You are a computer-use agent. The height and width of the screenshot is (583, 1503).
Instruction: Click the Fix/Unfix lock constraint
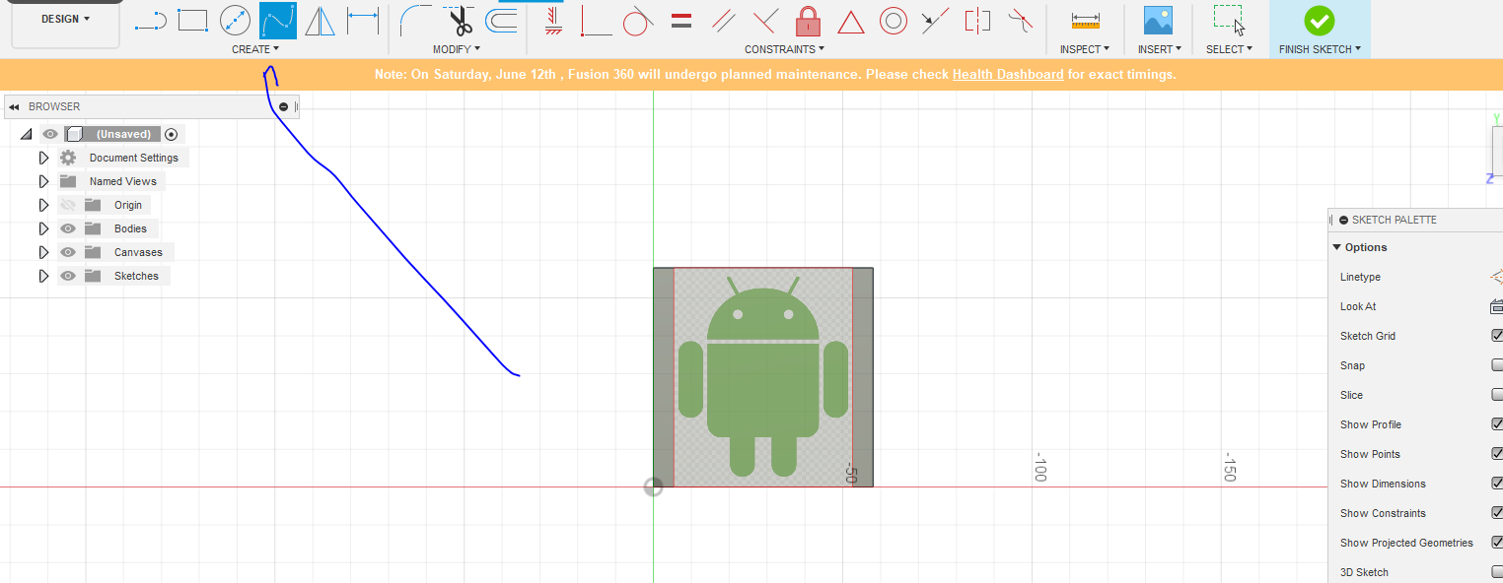coord(808,20)
